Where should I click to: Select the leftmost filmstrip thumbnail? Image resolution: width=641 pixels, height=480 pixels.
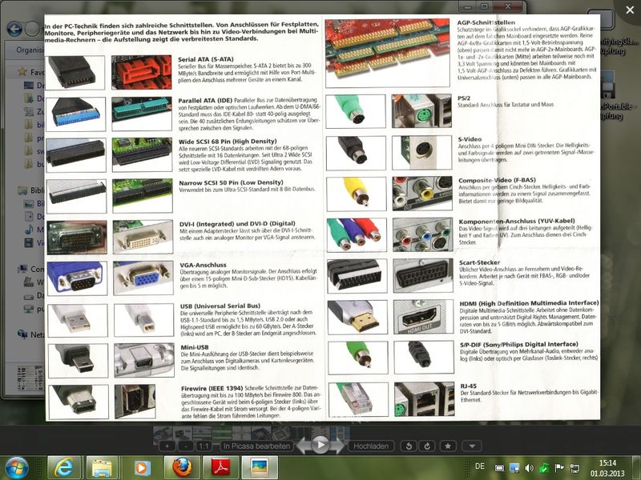[x=163, y=434]
